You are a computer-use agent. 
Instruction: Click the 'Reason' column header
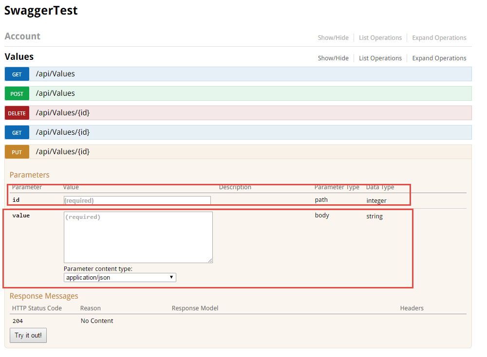pyautogui.click(x=91, y=308)
